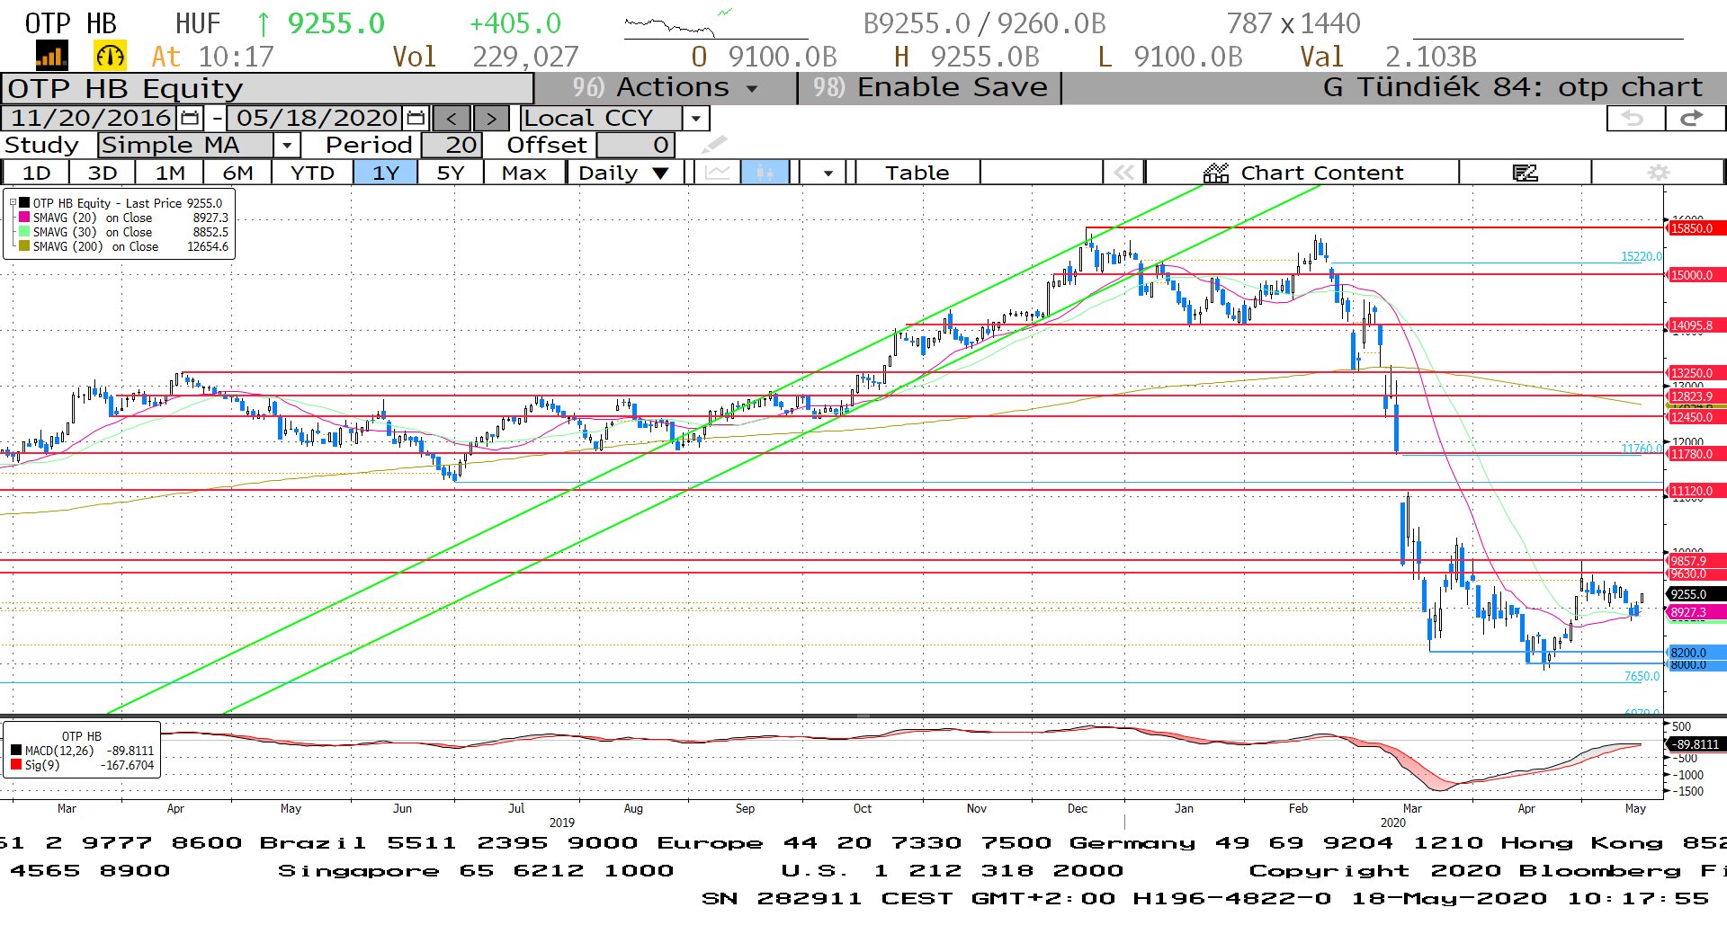Select the 5Y time range tab

451,173
